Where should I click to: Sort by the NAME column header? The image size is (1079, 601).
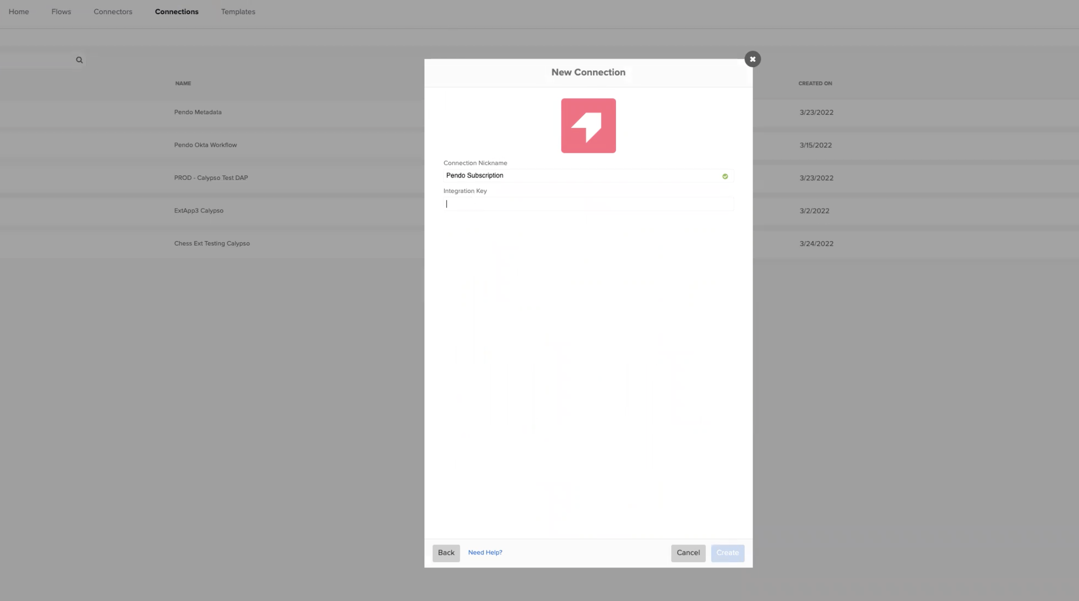183,83
